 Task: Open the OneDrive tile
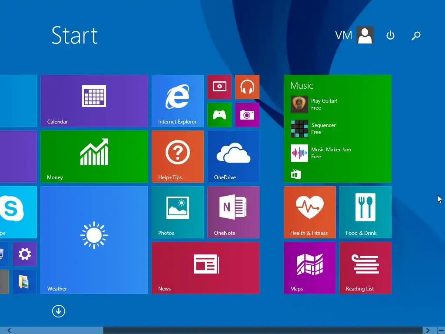(x=233, y=157)
